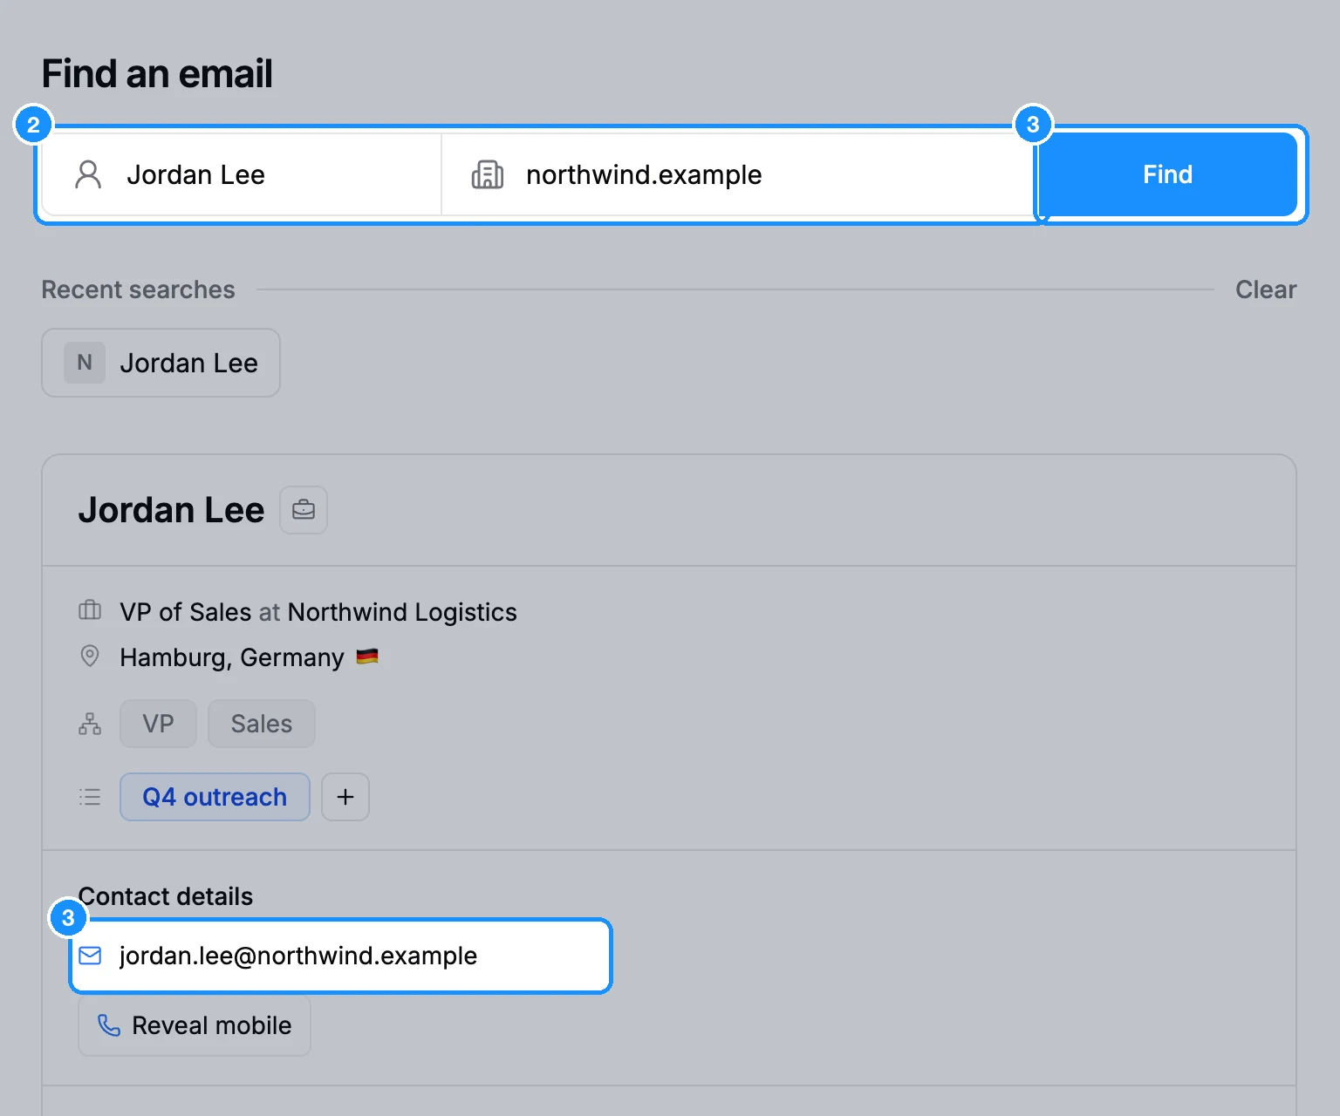Click the envelope icon next to email
Viewport: 1340px width, 1116px height.
pos(90,956)
